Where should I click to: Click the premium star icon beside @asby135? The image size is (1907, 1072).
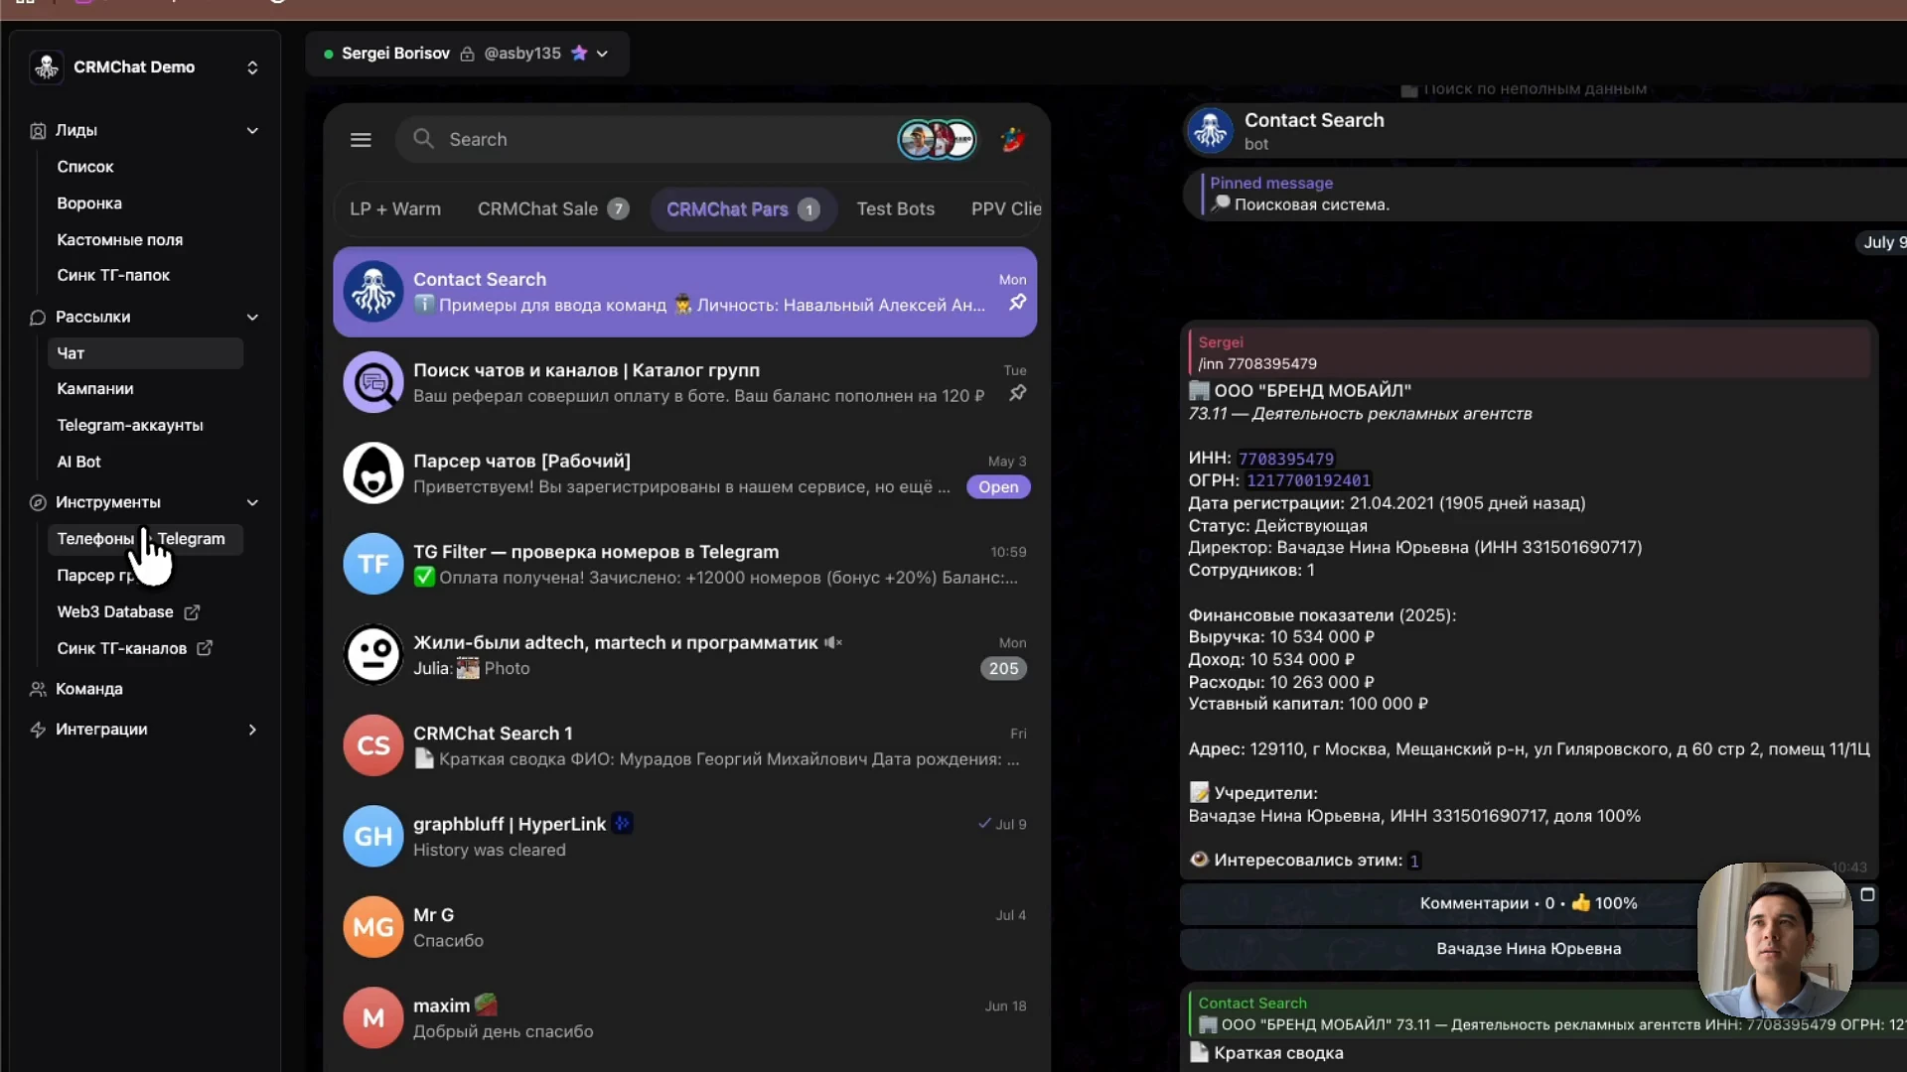(x=579, y=54)
